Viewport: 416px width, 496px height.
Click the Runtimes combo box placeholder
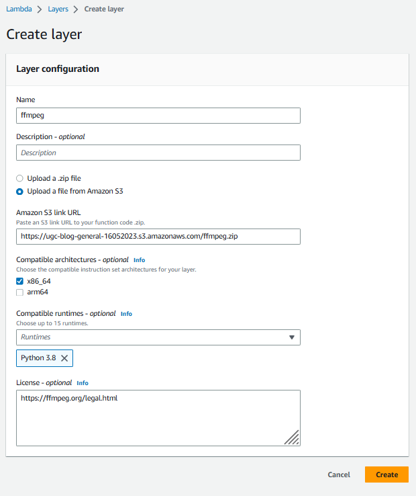pyautogui.click(x=36, y=337)
